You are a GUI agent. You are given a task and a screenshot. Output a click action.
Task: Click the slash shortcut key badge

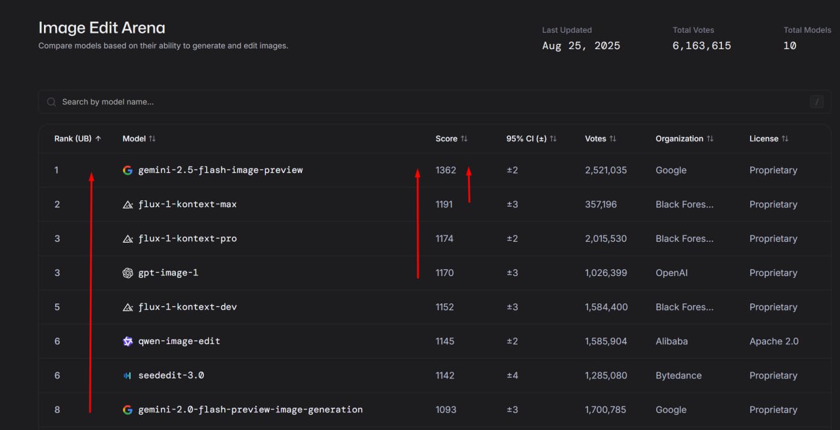point(816,102)
